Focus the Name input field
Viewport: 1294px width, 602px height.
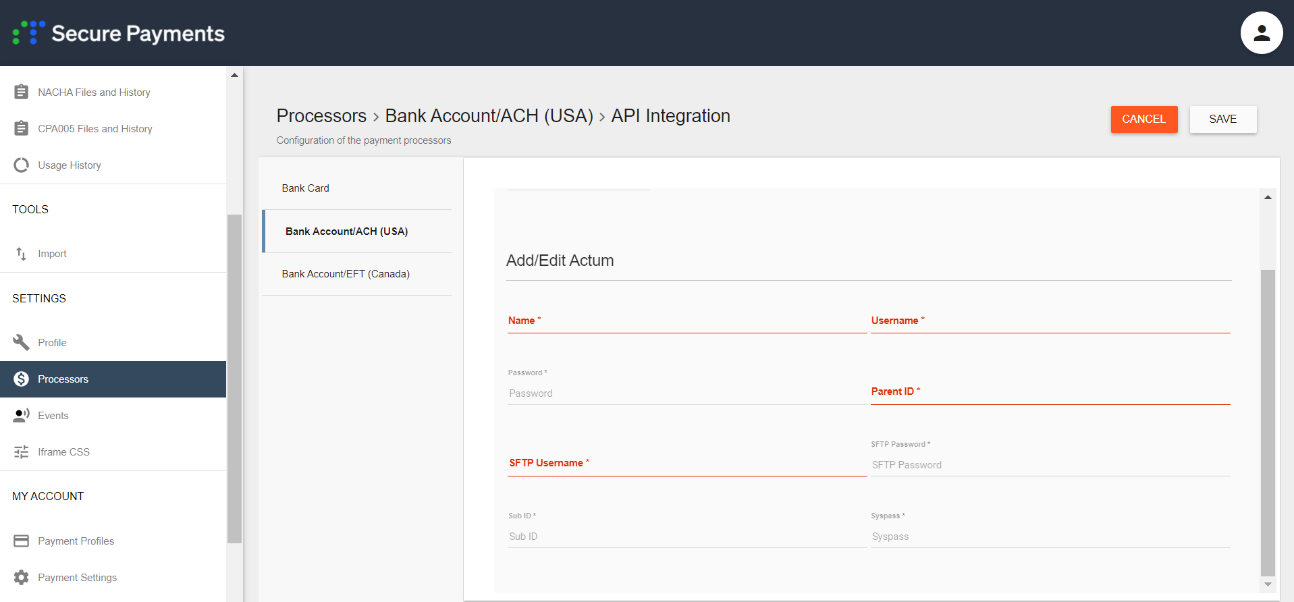687,321
